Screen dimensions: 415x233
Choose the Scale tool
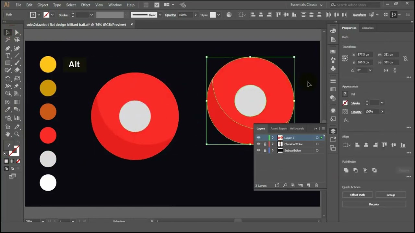(17, 79)
